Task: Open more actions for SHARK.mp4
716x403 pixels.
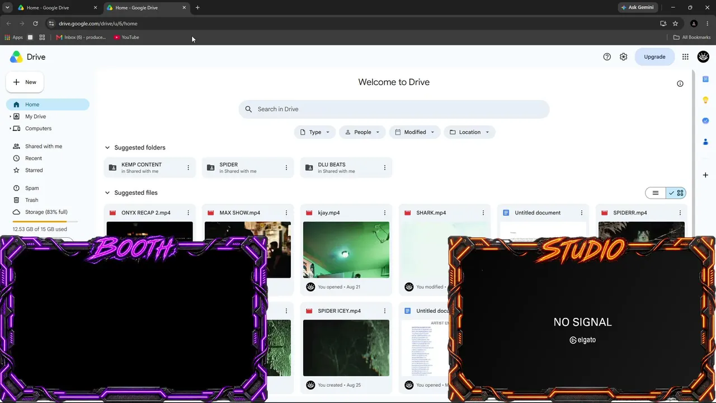Action: pyautogui.click(x=483, y=213)
